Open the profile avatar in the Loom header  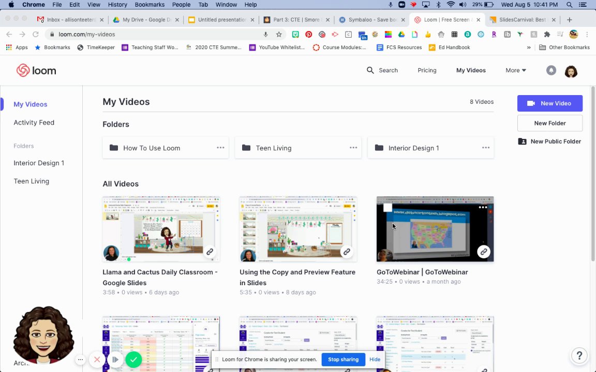[571, 71]
